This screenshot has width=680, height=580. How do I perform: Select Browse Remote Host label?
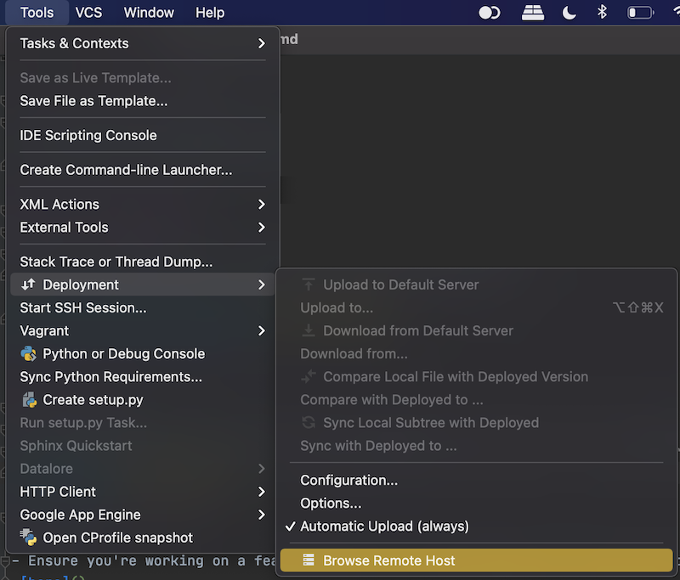[x=389, y=560]
